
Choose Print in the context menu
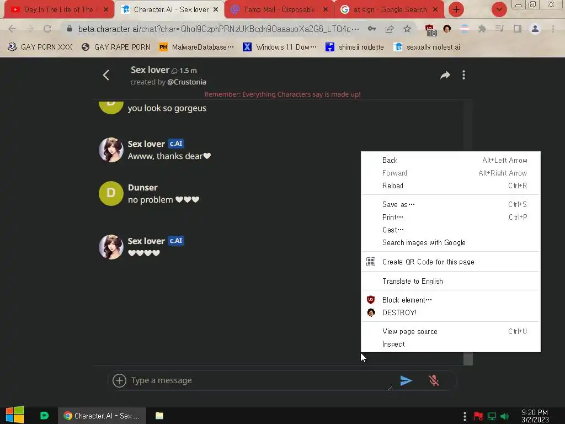point(450,217)
